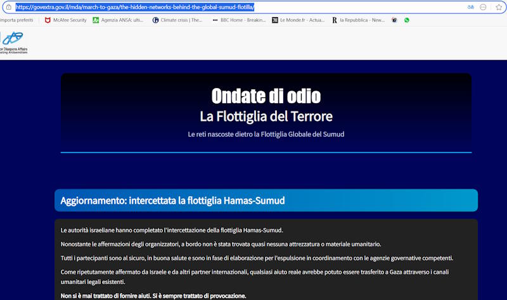Open the la Repubblica bookmark
The height and width of the screenshot is (300, 507).
(x=358, y=20)
